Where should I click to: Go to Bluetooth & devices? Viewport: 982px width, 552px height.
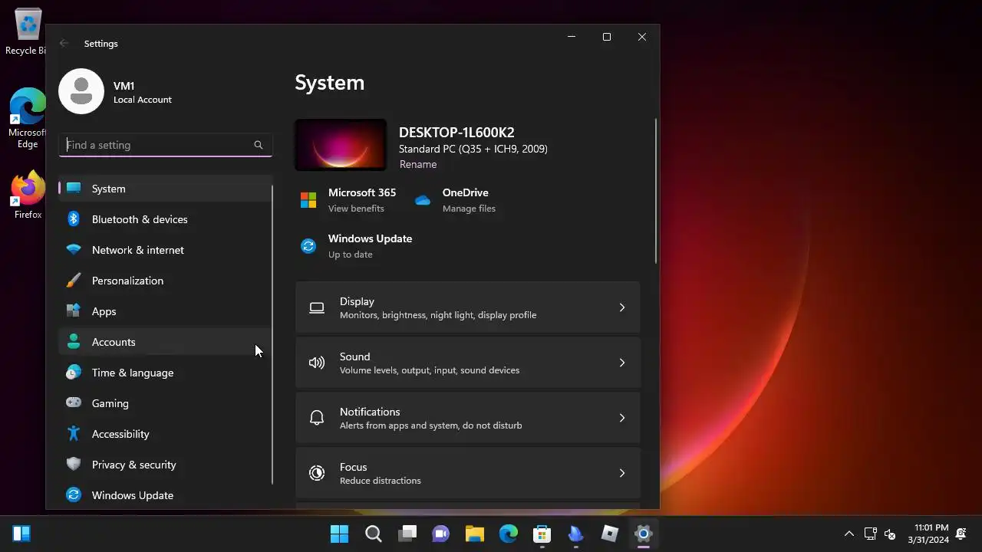pos(165,219)
